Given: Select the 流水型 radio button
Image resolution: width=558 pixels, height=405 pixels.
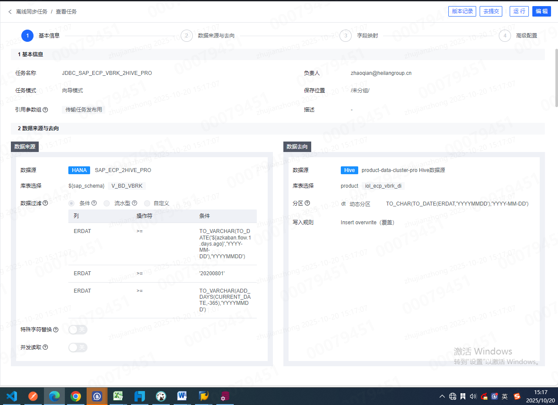Looking at the screenshot, I should point(106,203).
